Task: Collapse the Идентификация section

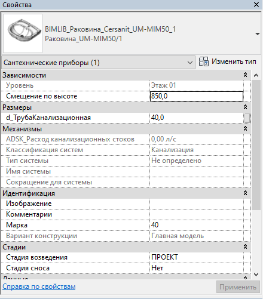Action: tap(245, 193)
